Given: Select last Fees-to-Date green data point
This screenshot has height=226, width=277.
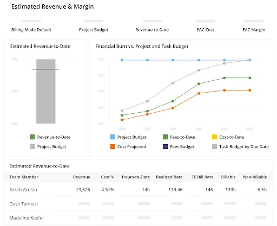Looking at the screenshot, I should tap(250, 78).
